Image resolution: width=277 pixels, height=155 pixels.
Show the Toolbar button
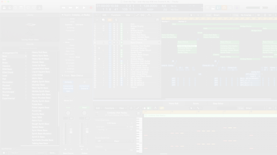[x=21, y=8]
